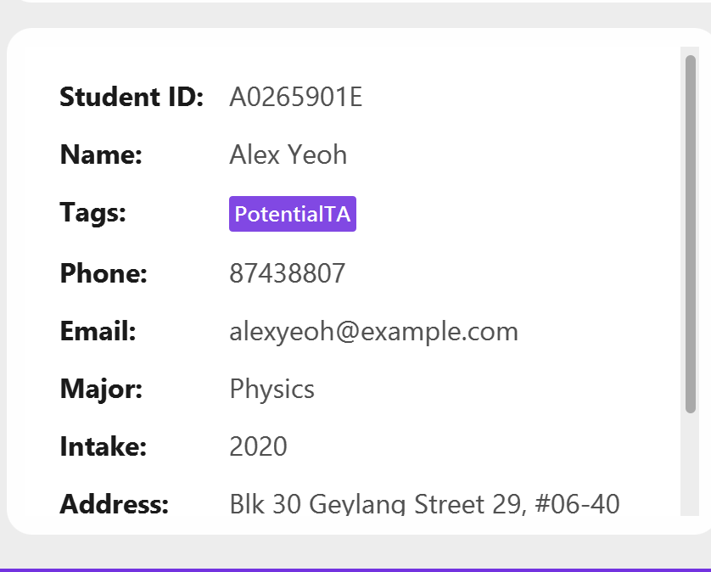Screen dimensions: 711x572
Task: Click the major value Physics
Action: [272, 390]
